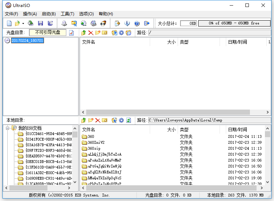
Task: Click the Save floppy disk icon
Action: point(40,23)
